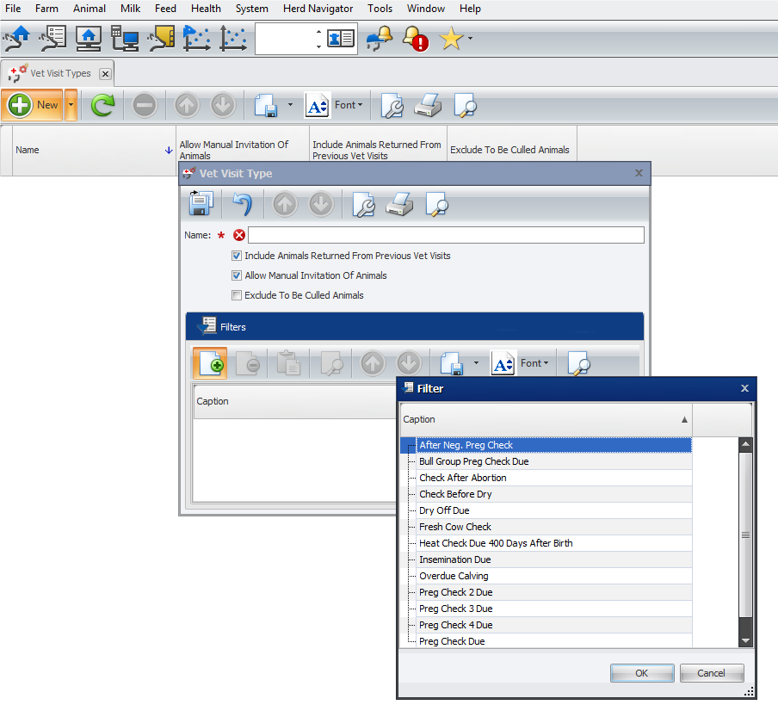Click the animal card icon beside the number box
Image resolution: width=778 pixels, height=717 pixels.
click(x=341, y=38)
